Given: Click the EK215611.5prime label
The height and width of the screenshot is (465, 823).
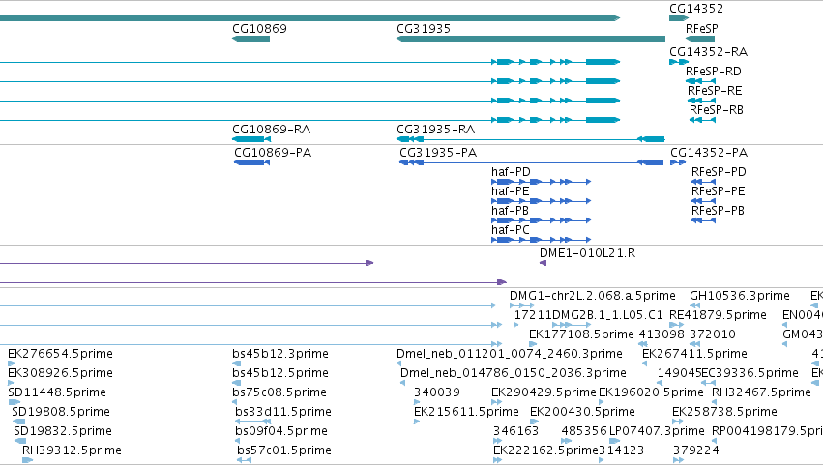Looking at the screenshot, I should click(466, 412).
